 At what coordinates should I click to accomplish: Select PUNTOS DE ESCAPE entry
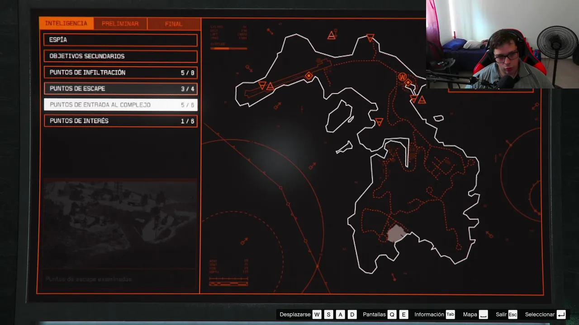coord(120,88)
